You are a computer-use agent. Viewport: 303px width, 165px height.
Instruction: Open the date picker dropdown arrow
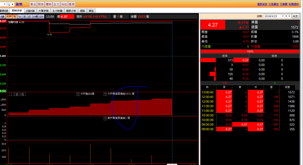pyautogui.click(x=283, y=16)
